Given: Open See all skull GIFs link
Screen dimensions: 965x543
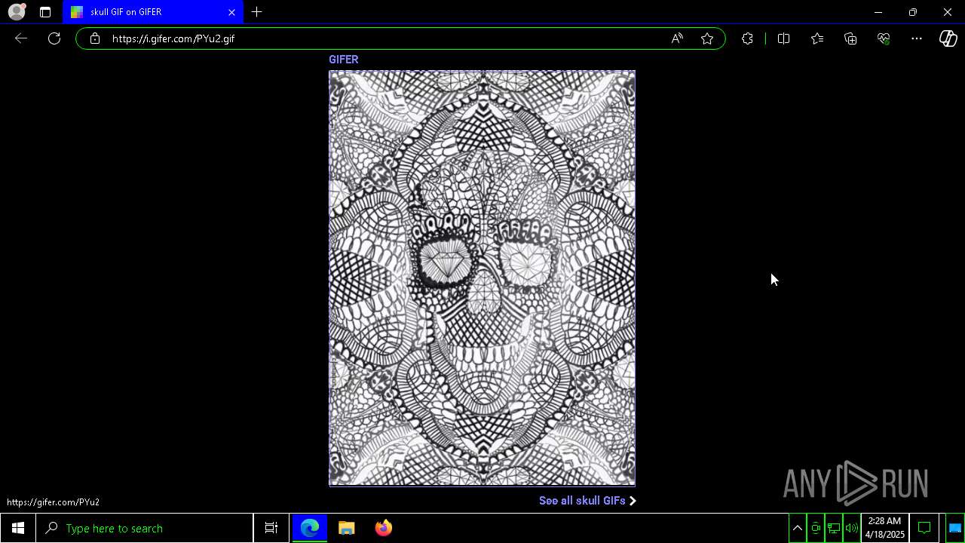Looking at the screenshot, I should [587, 501].
